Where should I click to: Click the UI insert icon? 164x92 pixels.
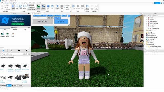(52, 7)
